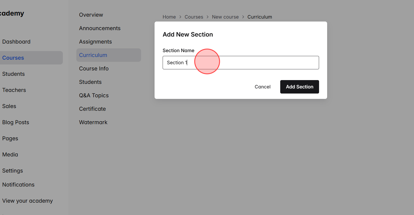
Task: Click the Add Section button
Action: (x=299, y=87)
